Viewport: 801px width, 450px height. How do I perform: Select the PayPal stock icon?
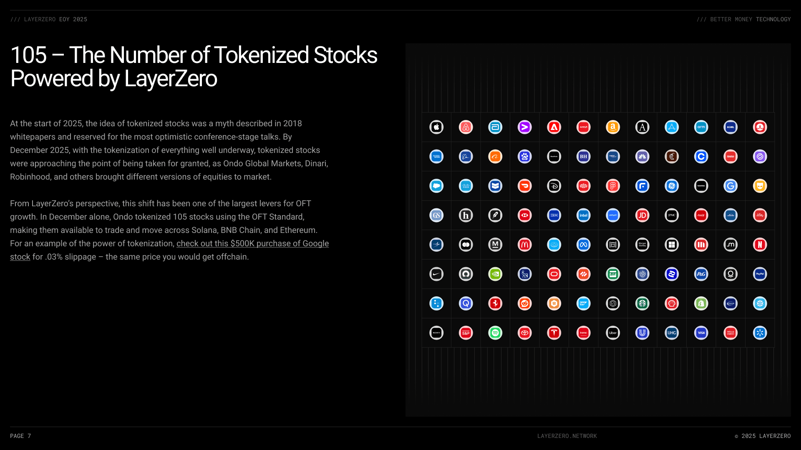(x=760, y=274)
